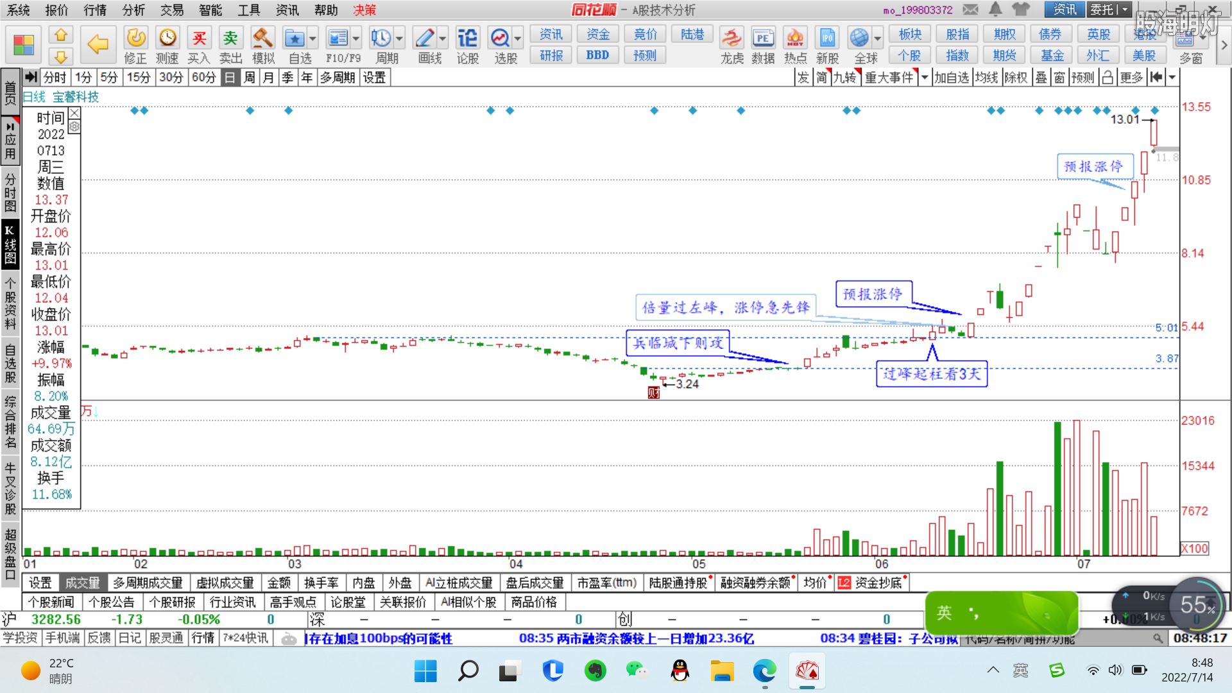The image size is (1232, 693).
Task: Click the green 卖出 sell icon
Action: click(230, 38)
